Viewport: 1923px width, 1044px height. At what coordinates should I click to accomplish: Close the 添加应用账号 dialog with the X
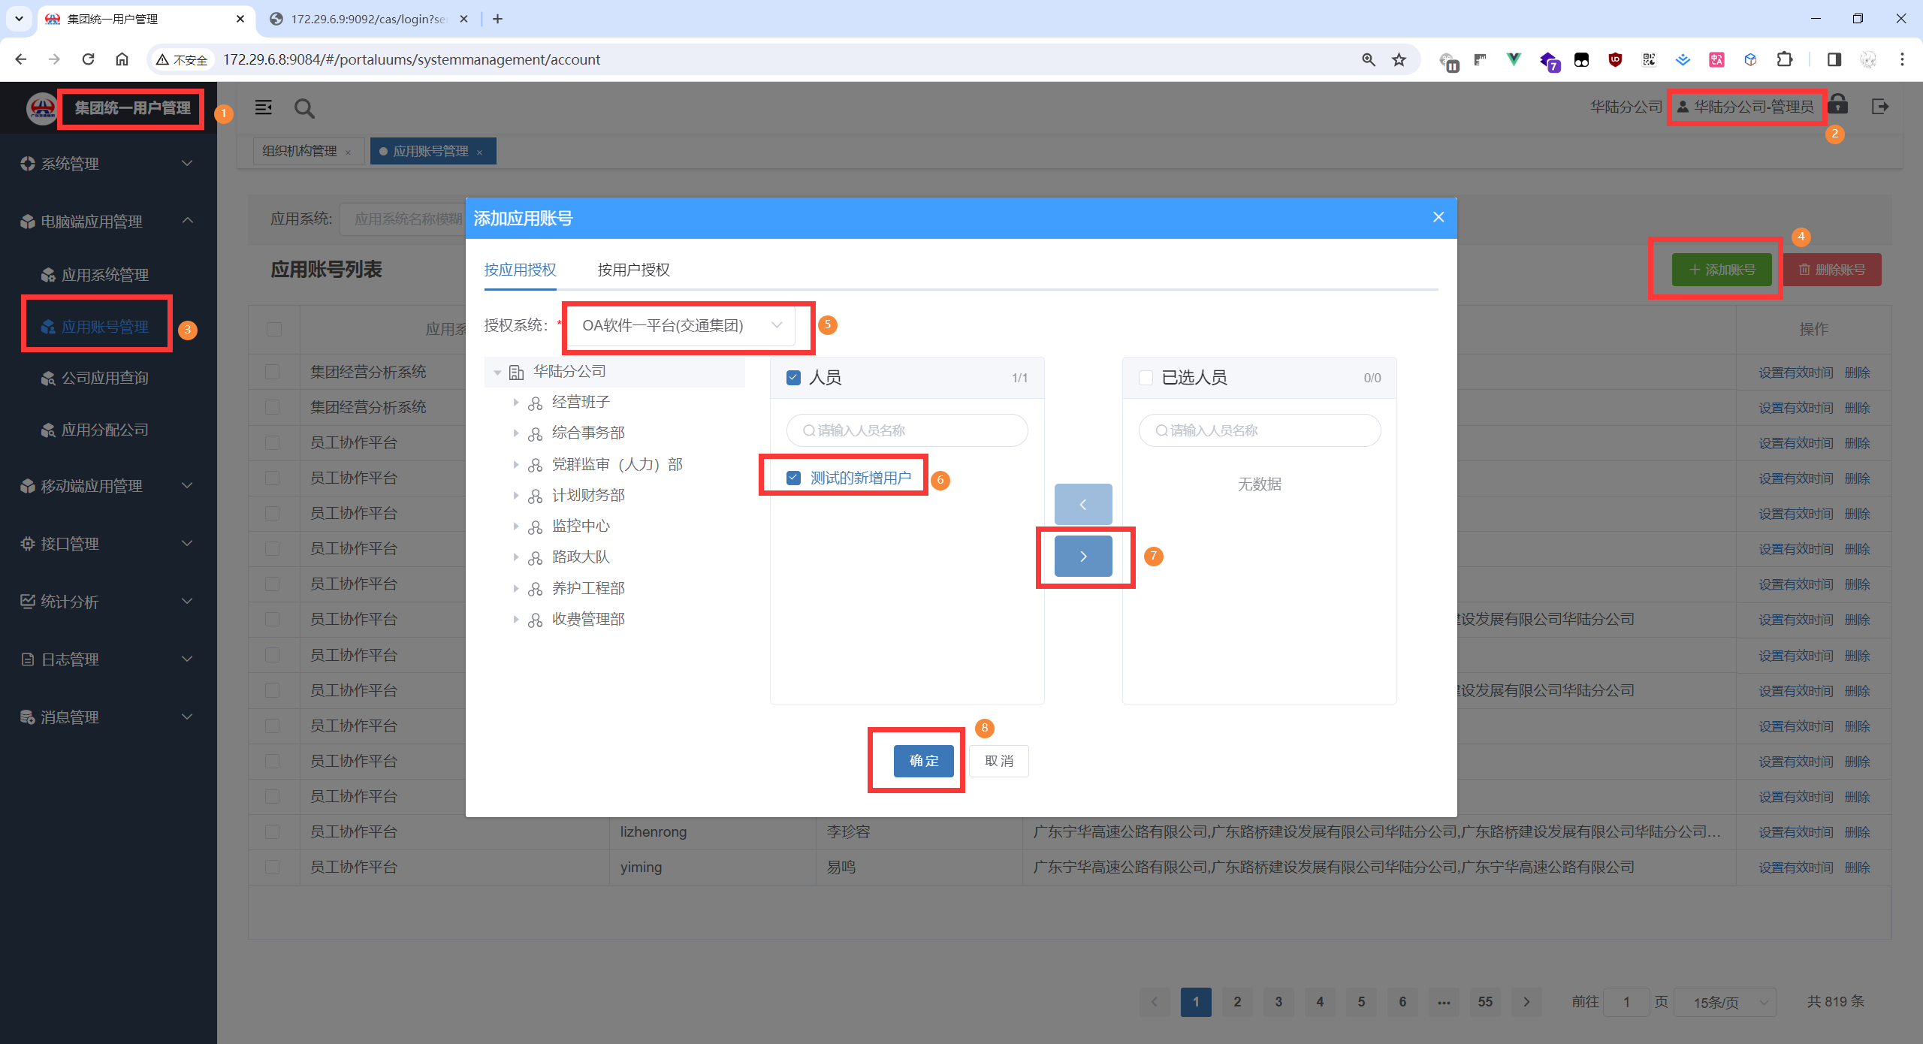tap(1438, 217)
